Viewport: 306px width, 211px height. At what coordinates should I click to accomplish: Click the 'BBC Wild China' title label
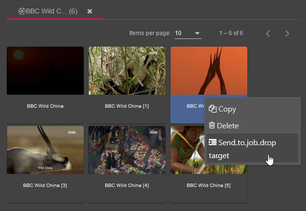coord(45,106)
